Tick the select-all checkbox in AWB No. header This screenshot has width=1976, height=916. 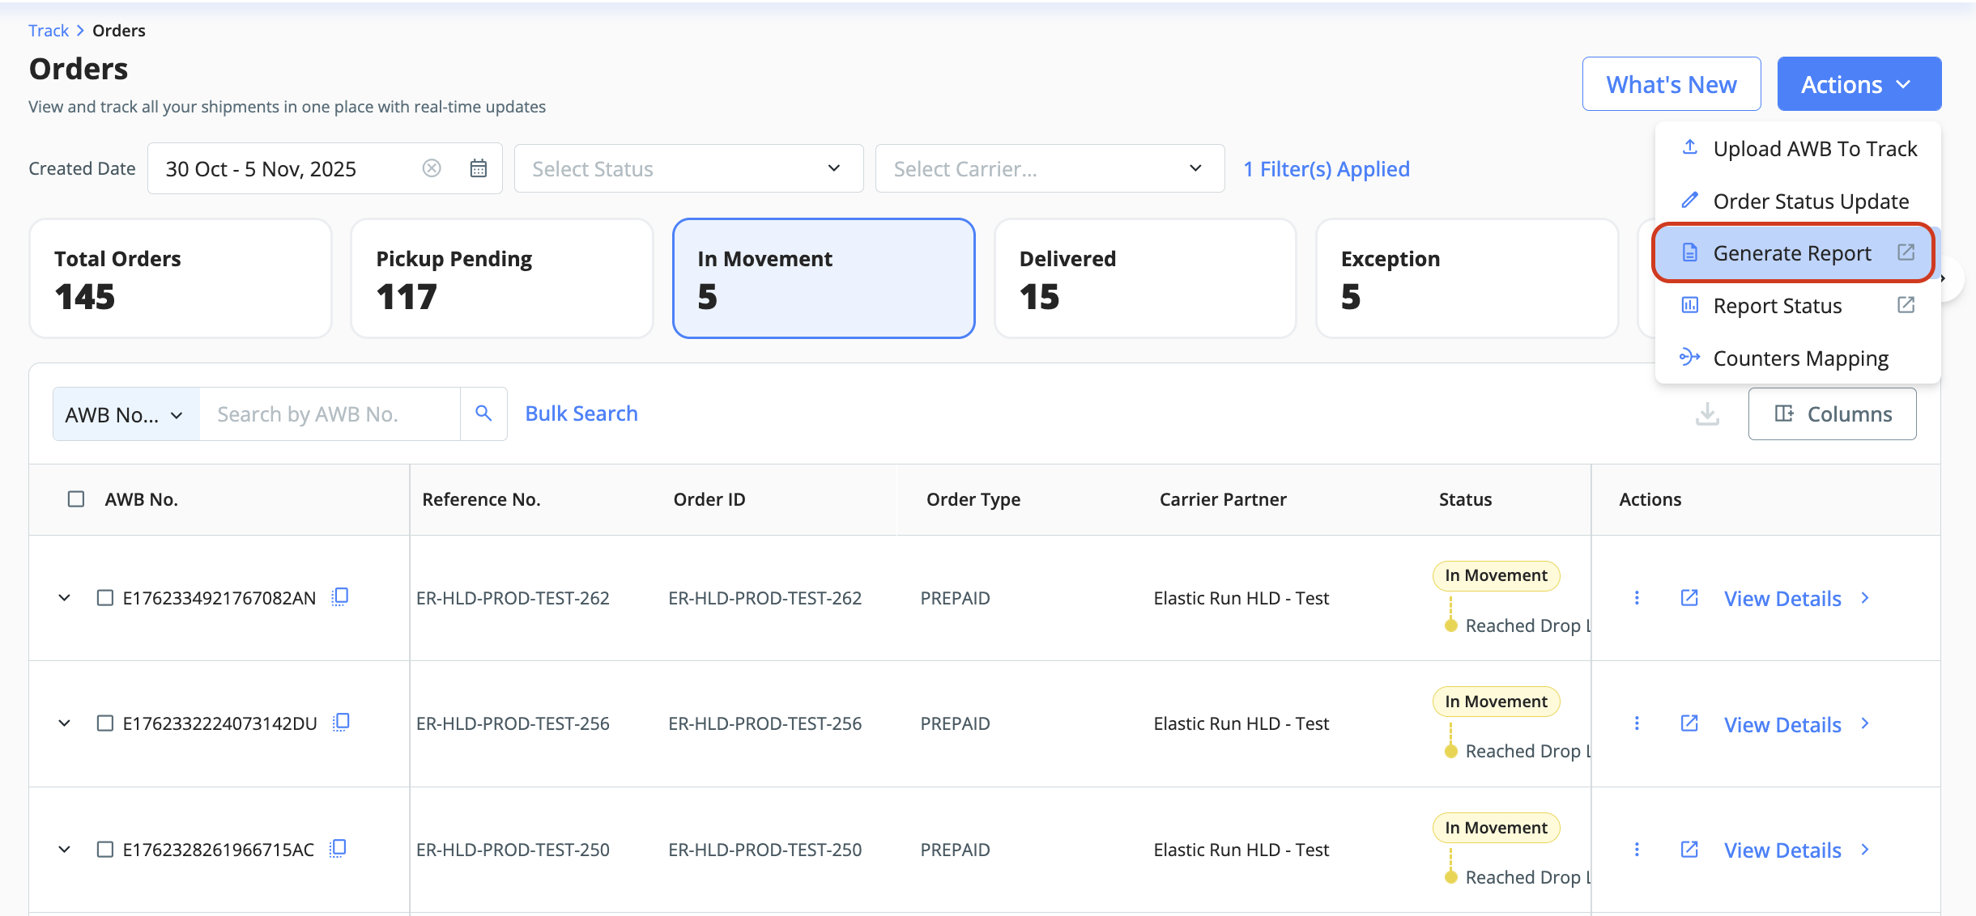tap(76, 499)
